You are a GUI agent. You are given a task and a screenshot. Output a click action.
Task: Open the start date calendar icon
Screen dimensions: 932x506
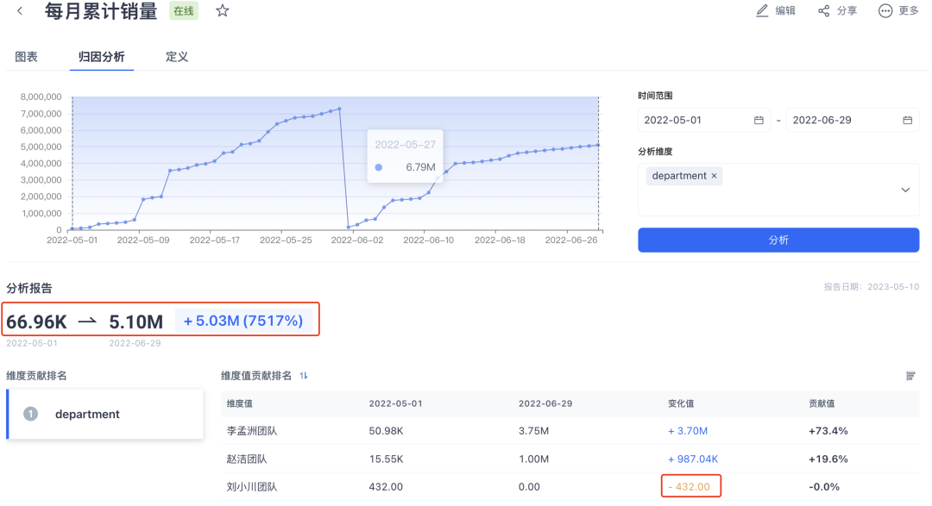(759, 121)
